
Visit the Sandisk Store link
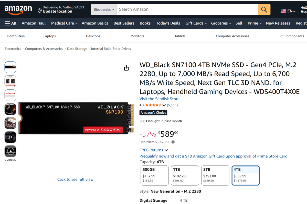point(159,99)
